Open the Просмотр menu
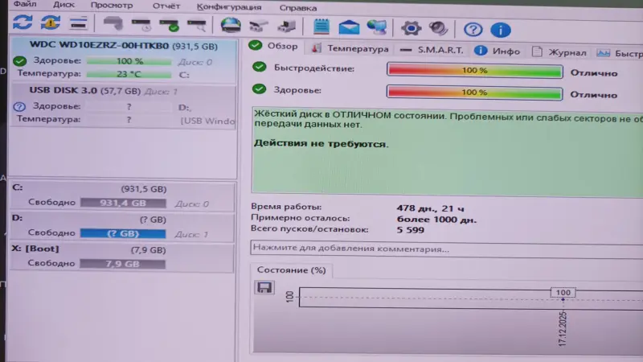The image size is (643, 362). point(112,6)
